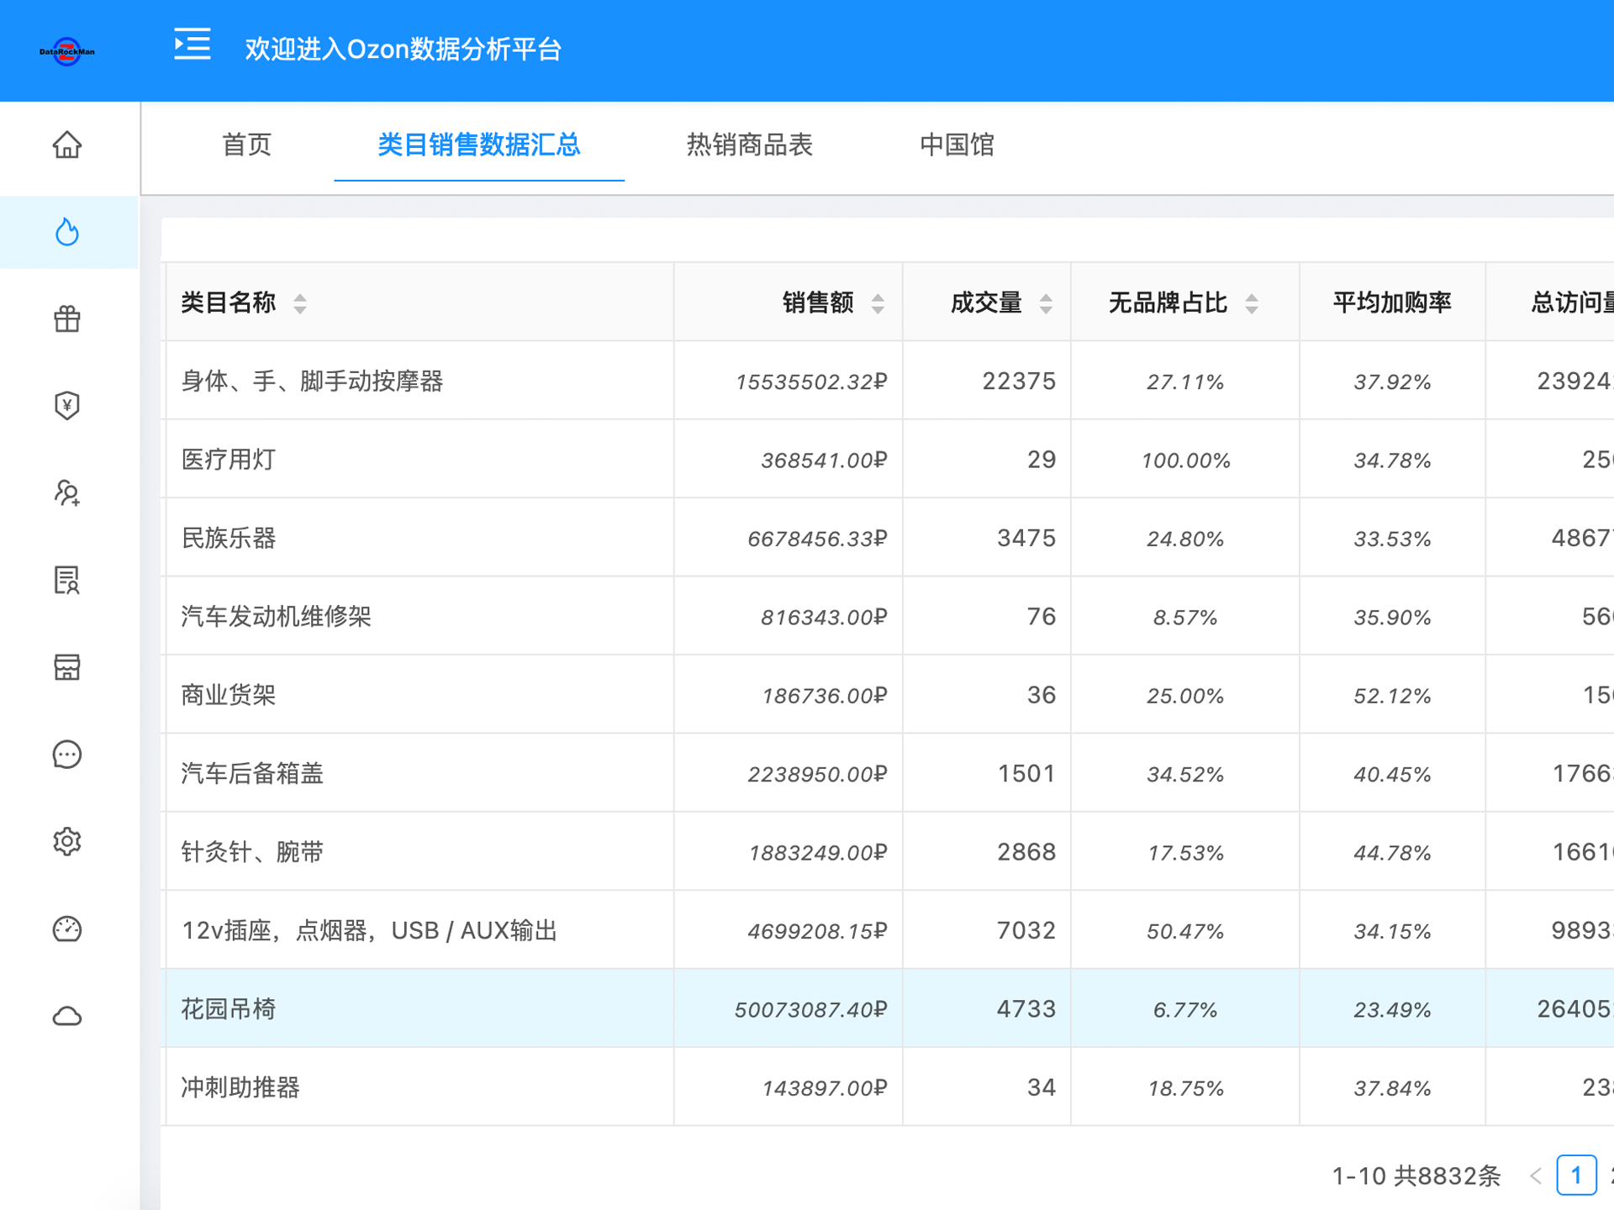Click pagination page 1 button

[1576, 1175]
